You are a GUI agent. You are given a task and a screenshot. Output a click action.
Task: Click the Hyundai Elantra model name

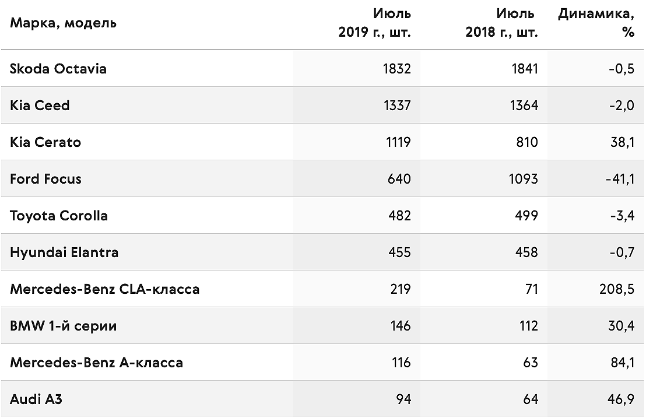pos(64,252)
